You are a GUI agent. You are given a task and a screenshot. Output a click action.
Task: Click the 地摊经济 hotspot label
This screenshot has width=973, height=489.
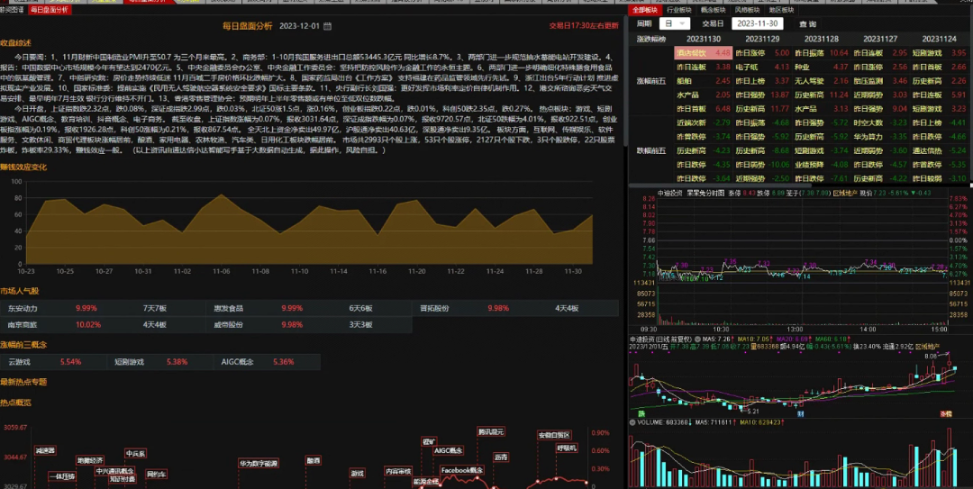pyautogui.click(x=90, y=460)
